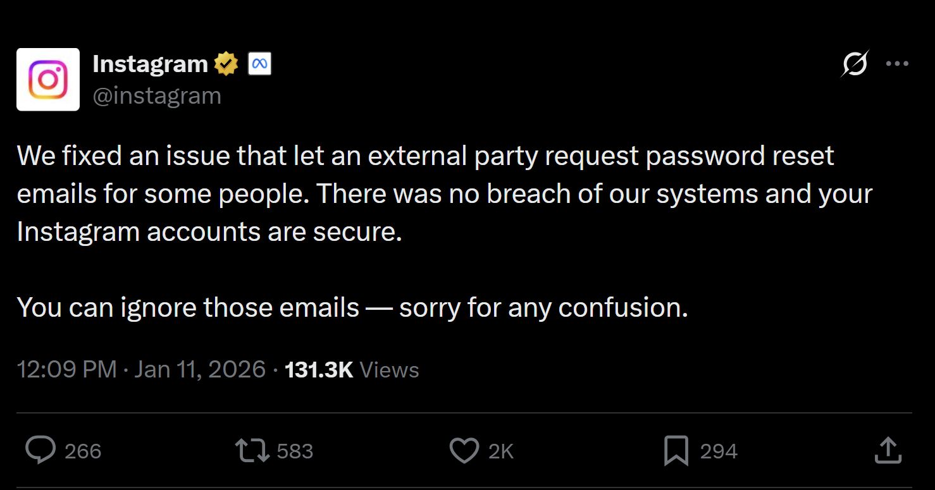Click the 266 replies count

tap(83, 451)
